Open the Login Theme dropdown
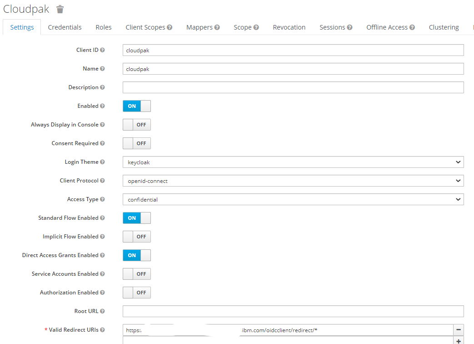 [x=293, y=162]
